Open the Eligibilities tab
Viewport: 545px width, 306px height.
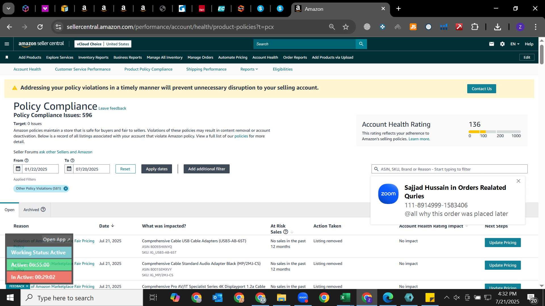coord(282,69)
